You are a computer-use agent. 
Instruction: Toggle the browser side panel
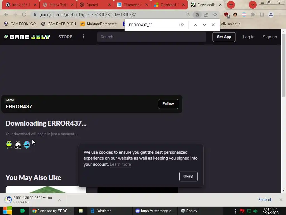(262, 15)
